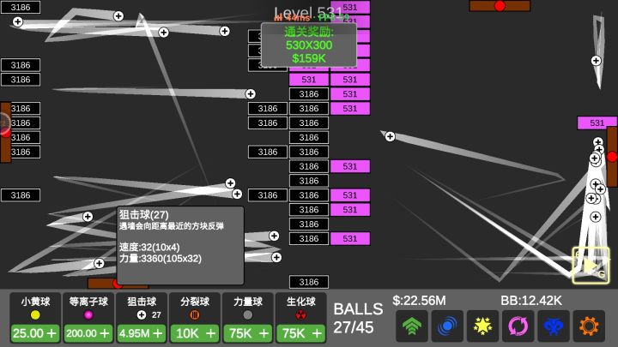The height and width of the screenshot is (347, 618).
Task: Click the orange split ball icon under 分裂球
Action: (195, 314)
